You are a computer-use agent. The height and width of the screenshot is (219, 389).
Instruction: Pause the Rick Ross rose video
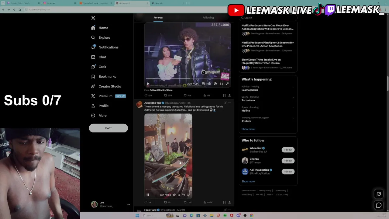pos(148,195)
